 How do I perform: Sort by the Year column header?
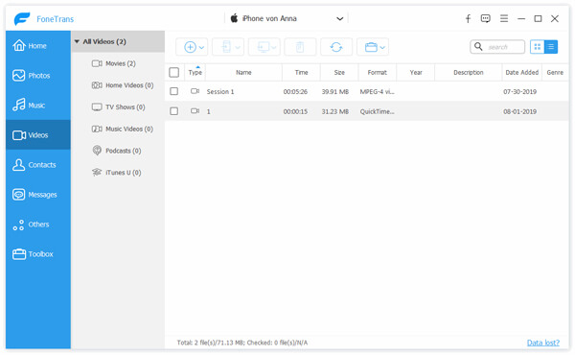(x=416, y=72)
